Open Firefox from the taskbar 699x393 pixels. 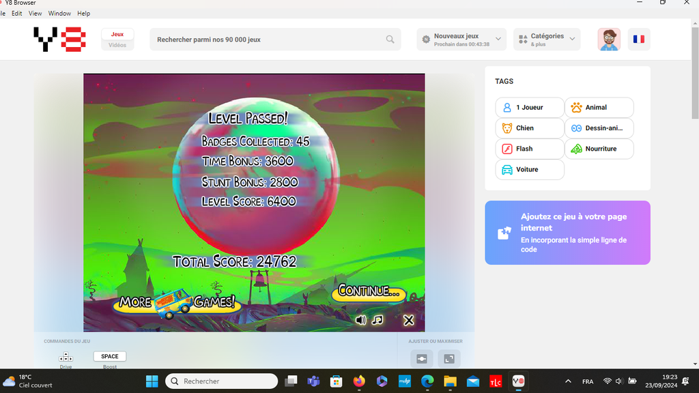click(x=359, y=381)
